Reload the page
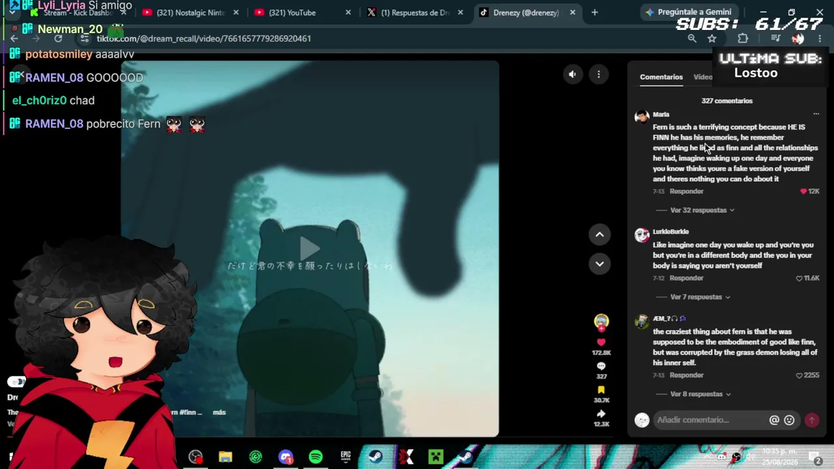 tap(58, 38)
